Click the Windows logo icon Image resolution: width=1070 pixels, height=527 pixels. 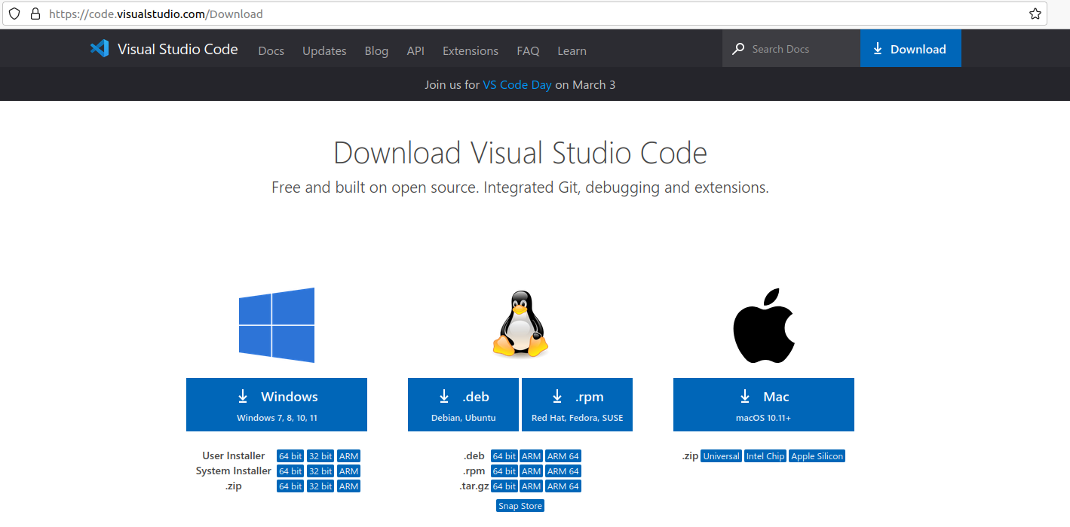(x=277, y=325)
